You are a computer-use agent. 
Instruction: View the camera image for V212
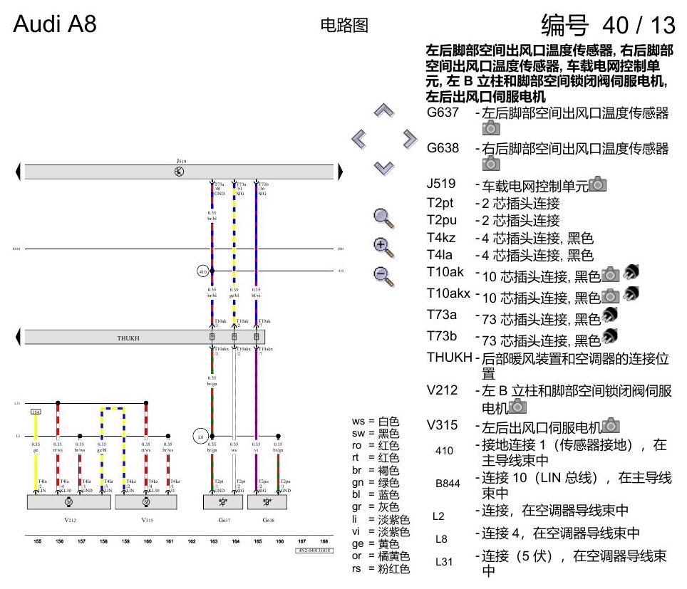click(517, 407)
